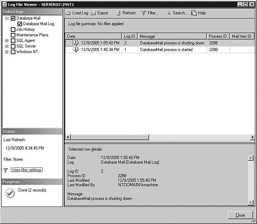The image size is (257, 224).
Task: Select the Job History tree item label
Action: coord(25,29)
